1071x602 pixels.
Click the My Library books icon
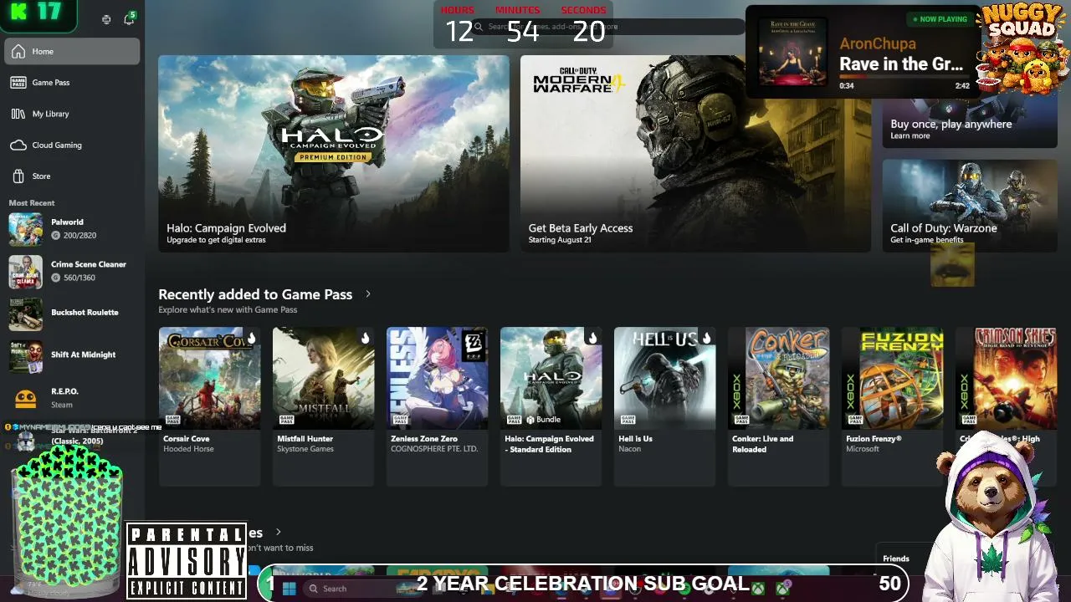click(x=18, y=114)
